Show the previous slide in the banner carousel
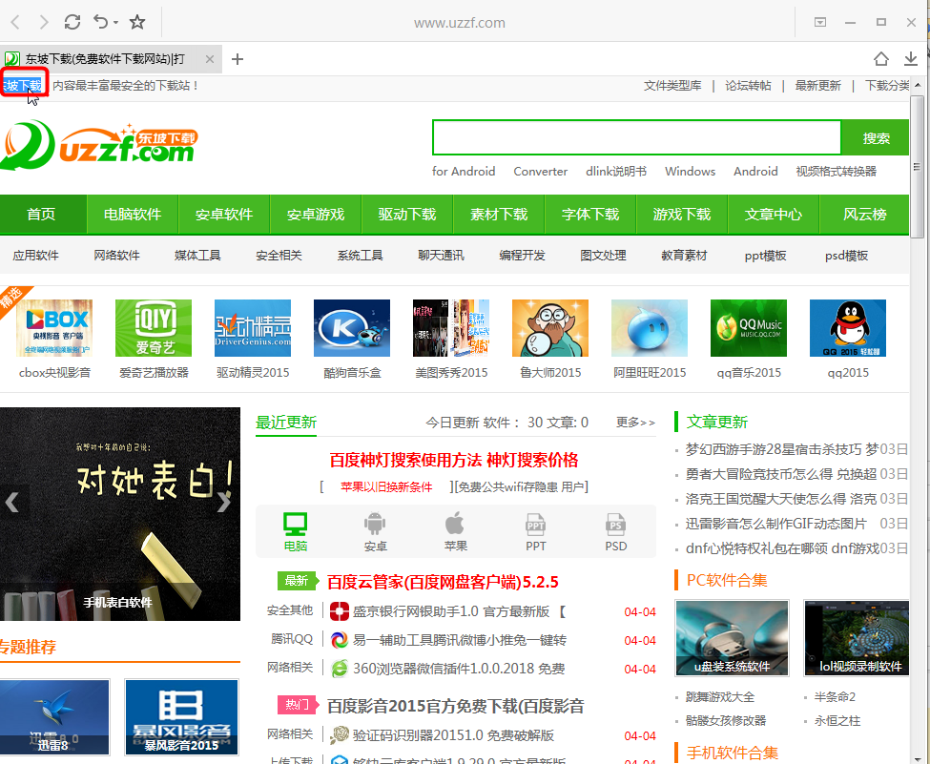This screenshot has width=930, height=764. [x=11, y=502]
